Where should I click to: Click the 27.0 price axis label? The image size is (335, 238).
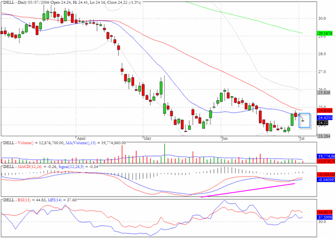tap(322, 72)
